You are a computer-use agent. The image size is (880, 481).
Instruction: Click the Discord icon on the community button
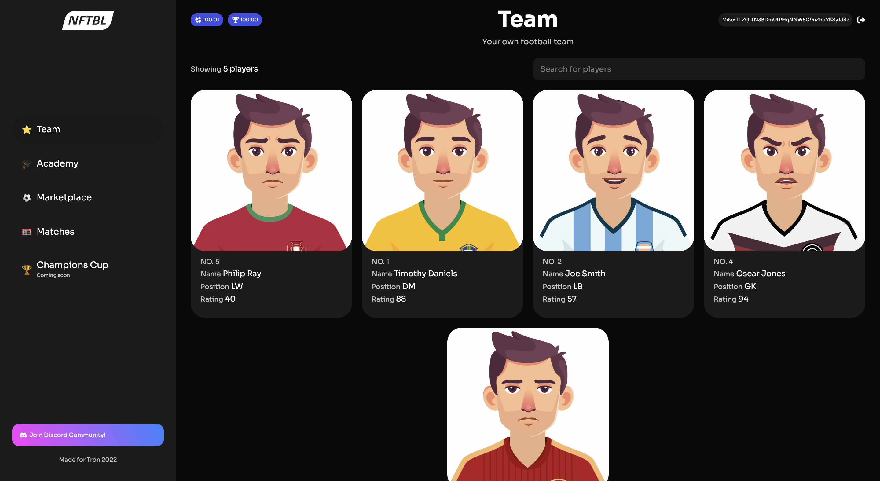pos(23,435)
